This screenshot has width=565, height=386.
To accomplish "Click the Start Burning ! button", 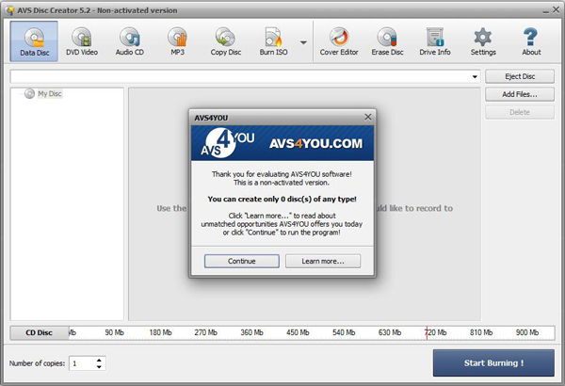I will [493, 362].
